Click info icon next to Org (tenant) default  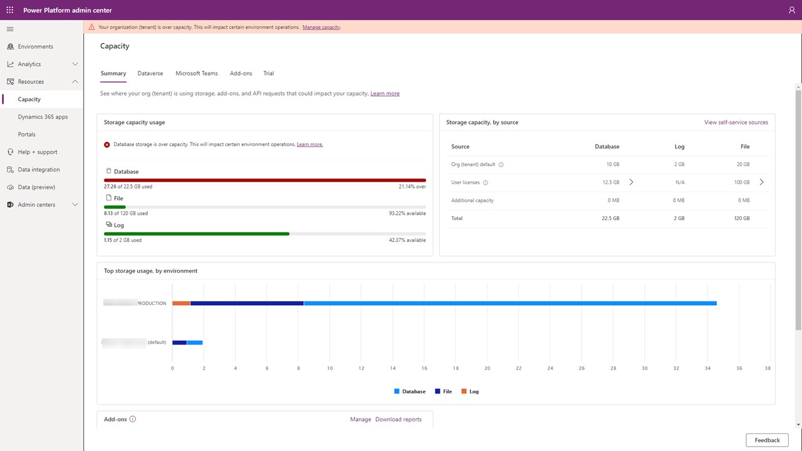pos(501,165)
